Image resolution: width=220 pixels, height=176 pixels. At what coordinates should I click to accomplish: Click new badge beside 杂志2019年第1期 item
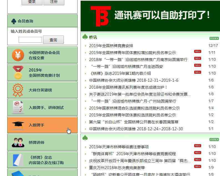pyautogui.click(x=198, y=72)
